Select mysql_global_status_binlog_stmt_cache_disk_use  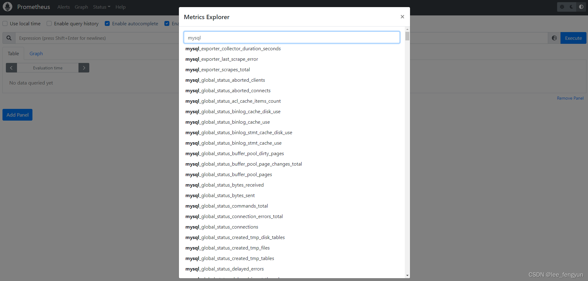pyautogui.click(x=239, y=133)
